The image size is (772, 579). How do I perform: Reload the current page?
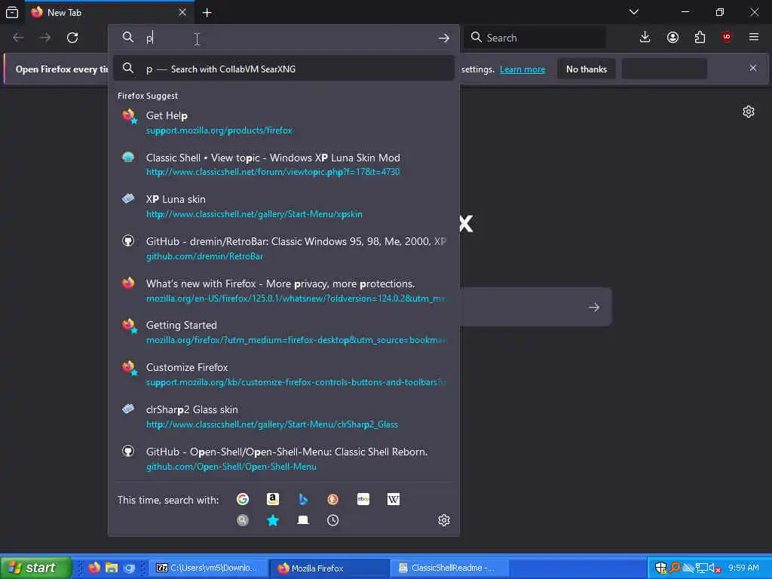[x=72, y=38]
